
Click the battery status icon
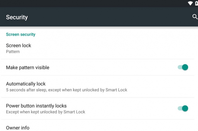coord(196,3)
